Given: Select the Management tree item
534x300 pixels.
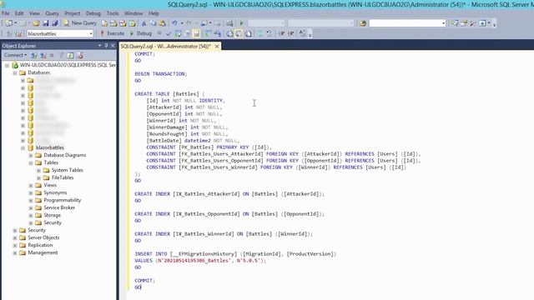Looking at the screenshot, I should point(43,252).
